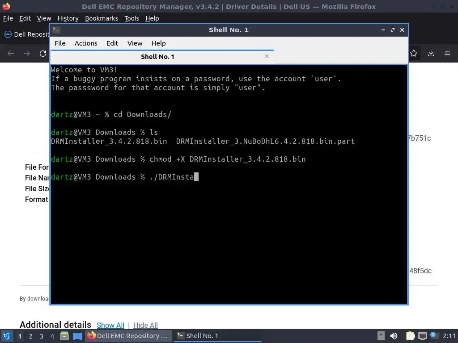Minimize the Shell No. 1 window
458x343 pixels.
point(383,30)
